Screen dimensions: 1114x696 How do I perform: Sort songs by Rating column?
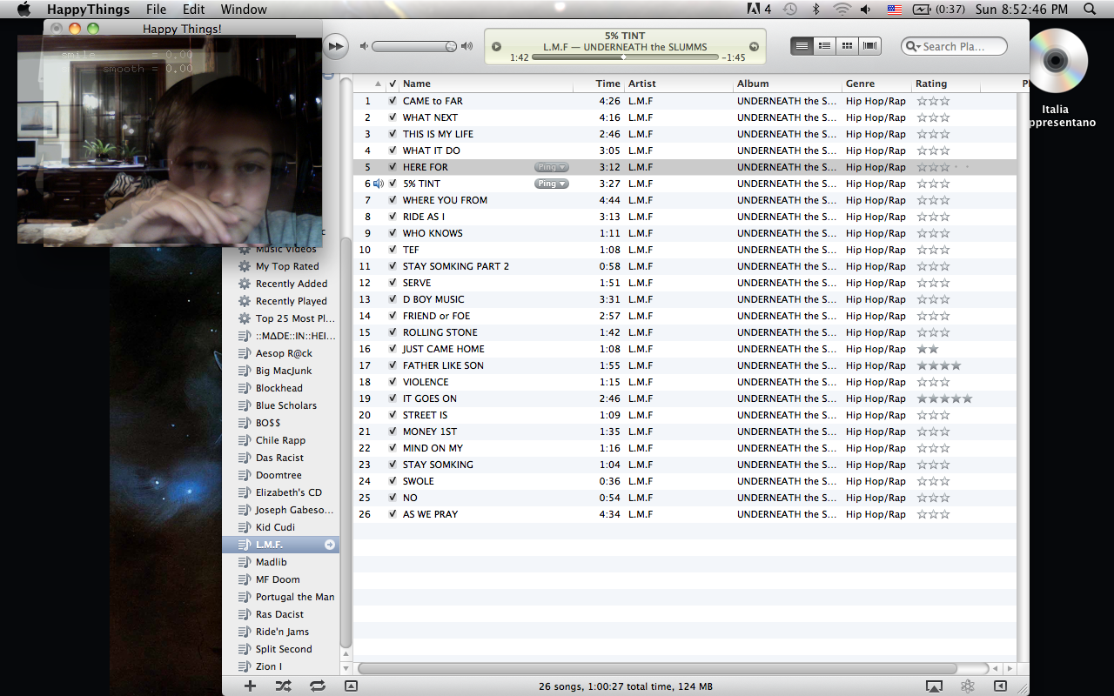tap(946, 84)
